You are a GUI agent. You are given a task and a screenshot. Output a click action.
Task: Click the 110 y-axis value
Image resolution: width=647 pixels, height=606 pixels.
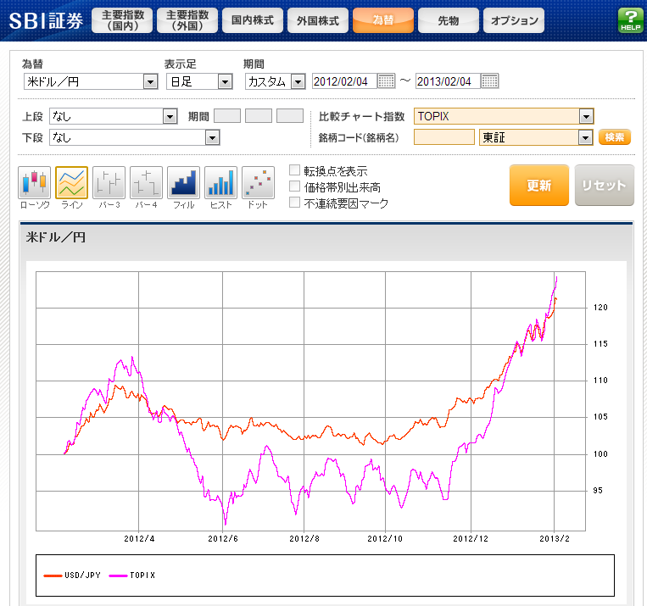[600, 381]
